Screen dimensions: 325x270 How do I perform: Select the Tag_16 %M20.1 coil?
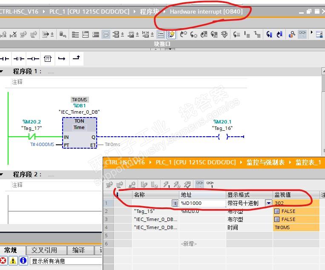tap(223, 137)
